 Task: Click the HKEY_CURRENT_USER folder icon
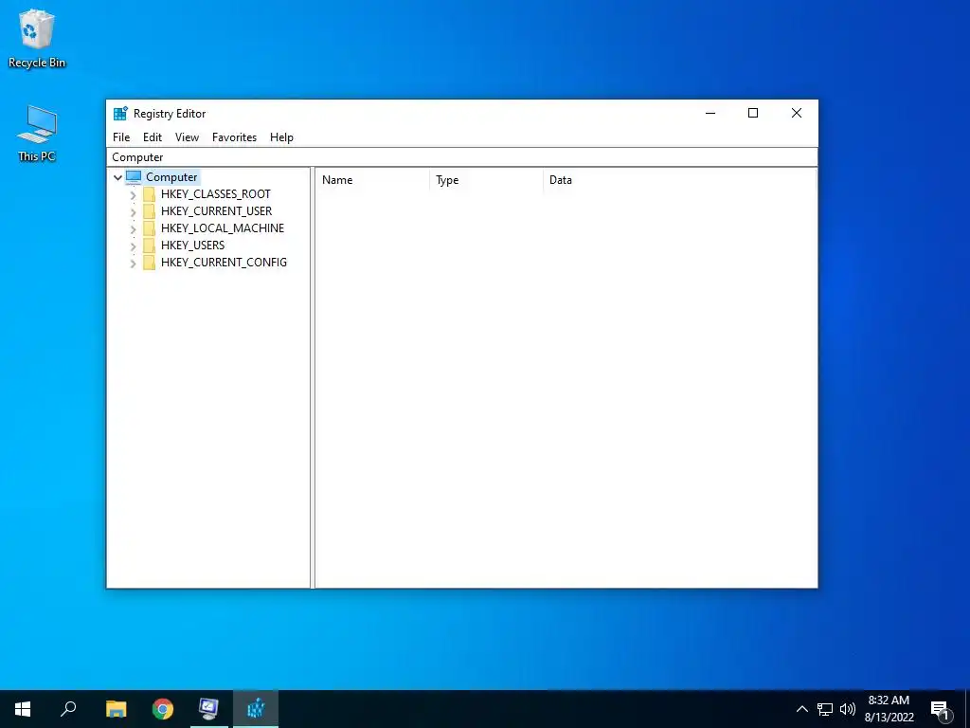pos(149,211)
